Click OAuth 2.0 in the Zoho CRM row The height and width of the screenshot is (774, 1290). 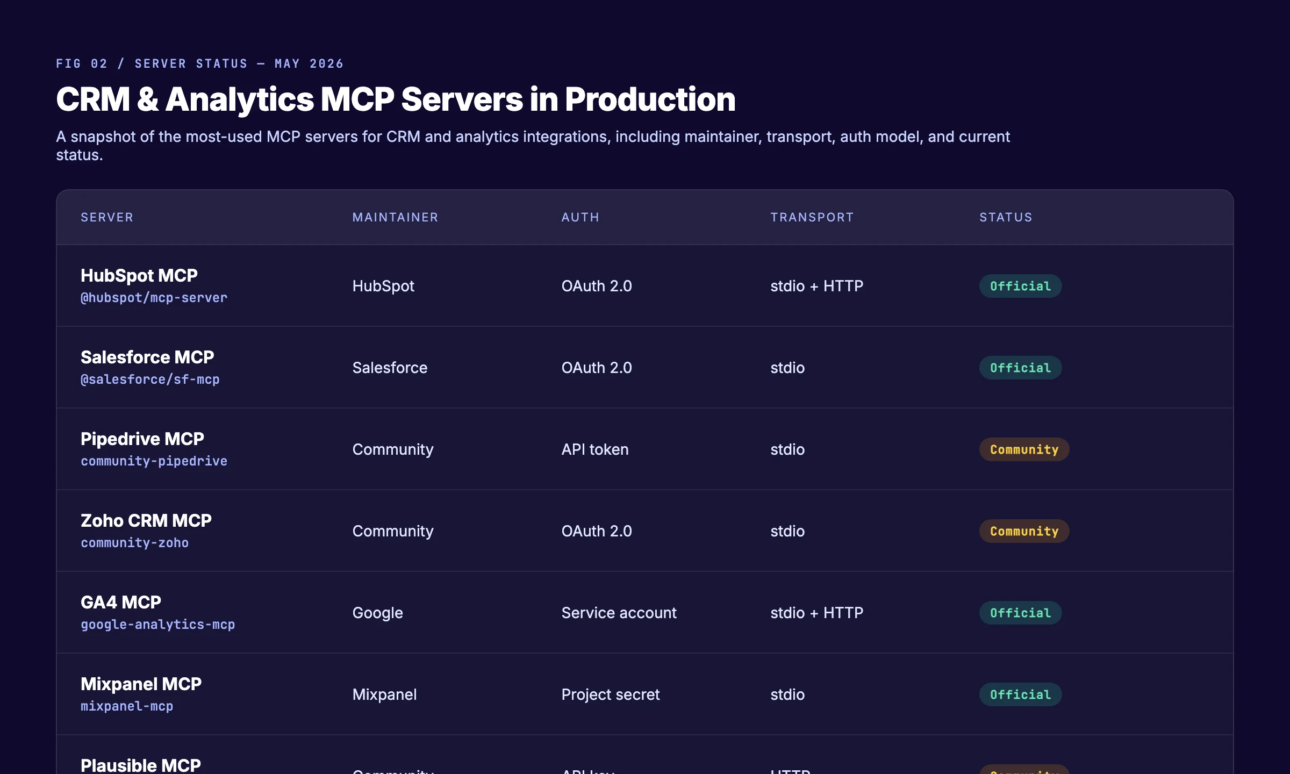click(x=597, y=531)
